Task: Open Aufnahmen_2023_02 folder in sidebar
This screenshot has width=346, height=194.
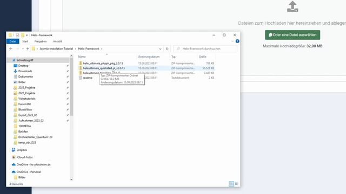Action: coord(31,121)
